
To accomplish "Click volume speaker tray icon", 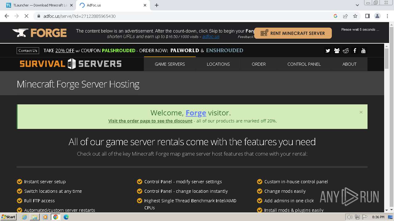I will tap(350, 217).
